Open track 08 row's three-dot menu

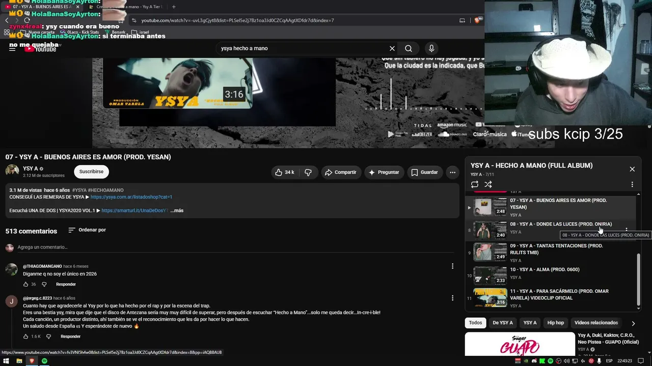[627, 230]
